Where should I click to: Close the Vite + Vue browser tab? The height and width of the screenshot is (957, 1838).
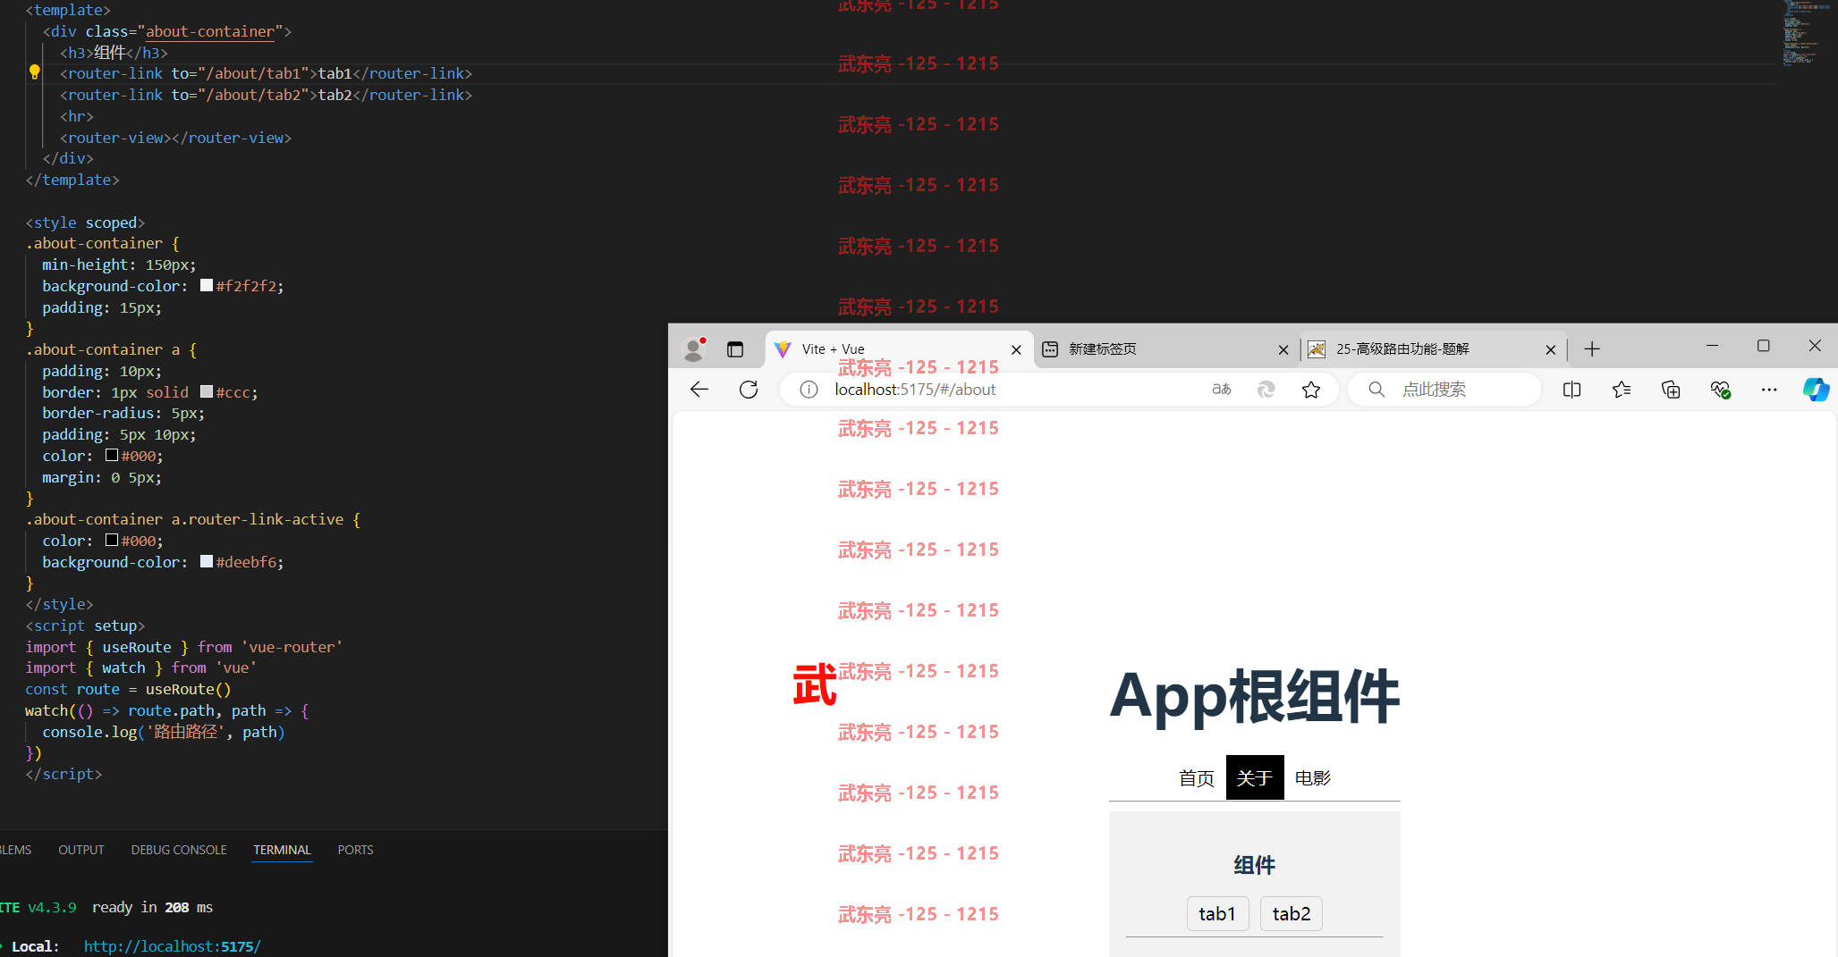point(1016,350)
